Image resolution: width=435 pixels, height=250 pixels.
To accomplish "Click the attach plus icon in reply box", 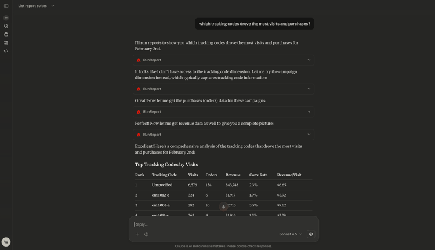I will [137, 234].
